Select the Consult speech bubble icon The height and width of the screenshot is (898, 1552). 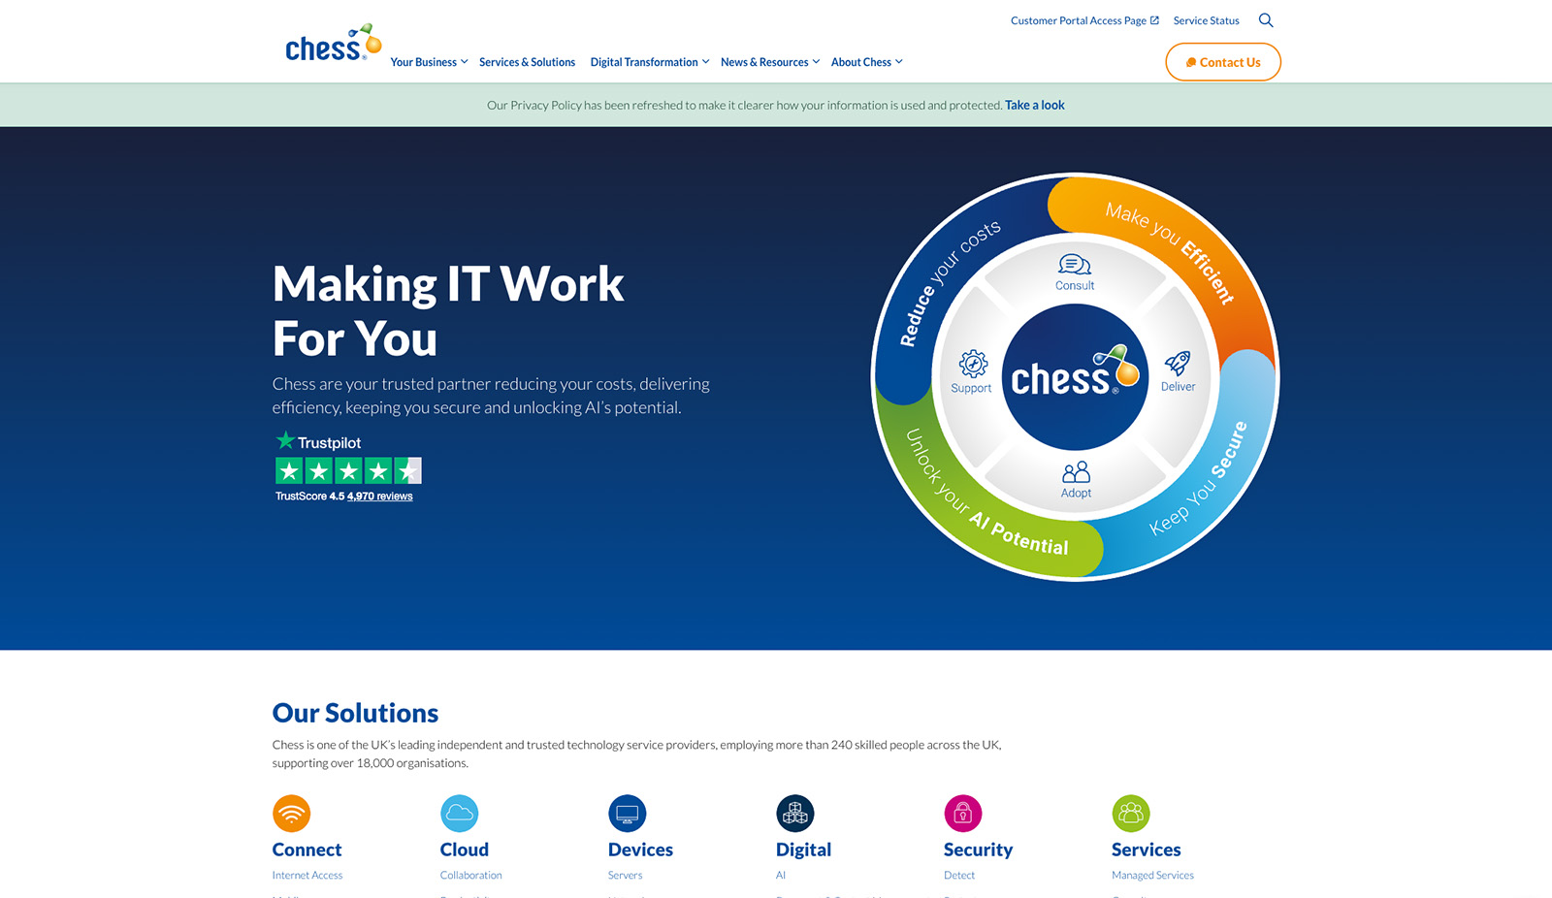[x=1075, y=265]
